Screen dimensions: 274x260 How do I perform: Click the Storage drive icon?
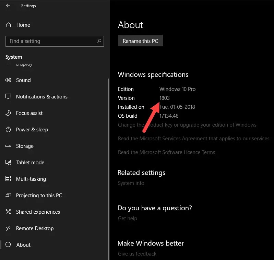coord(8,146)
